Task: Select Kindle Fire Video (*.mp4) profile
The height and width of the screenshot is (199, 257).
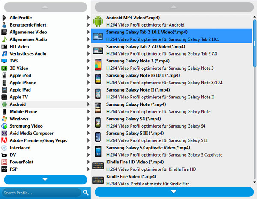Action: coord(171,179)
